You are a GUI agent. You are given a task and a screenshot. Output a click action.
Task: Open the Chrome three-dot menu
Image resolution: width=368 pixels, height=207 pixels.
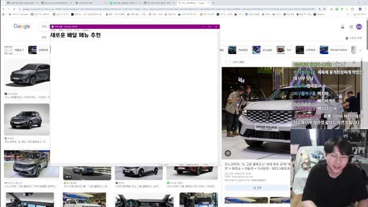click(x=365, y=9)
